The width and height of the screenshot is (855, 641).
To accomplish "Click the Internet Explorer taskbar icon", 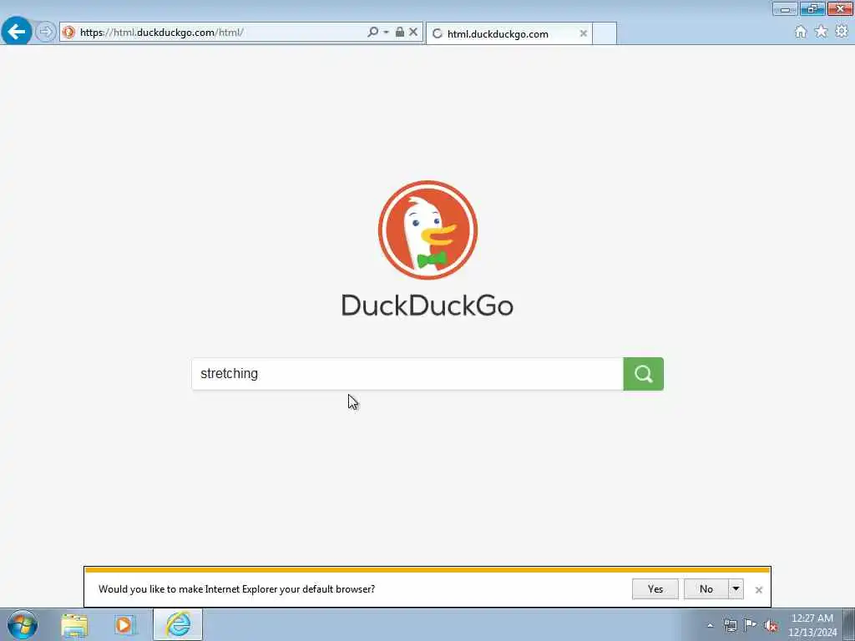I will (x=178, y=624).
